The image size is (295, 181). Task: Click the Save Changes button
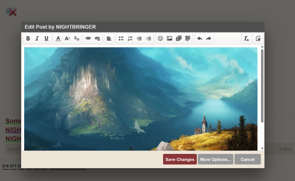[x=180, y=159]
